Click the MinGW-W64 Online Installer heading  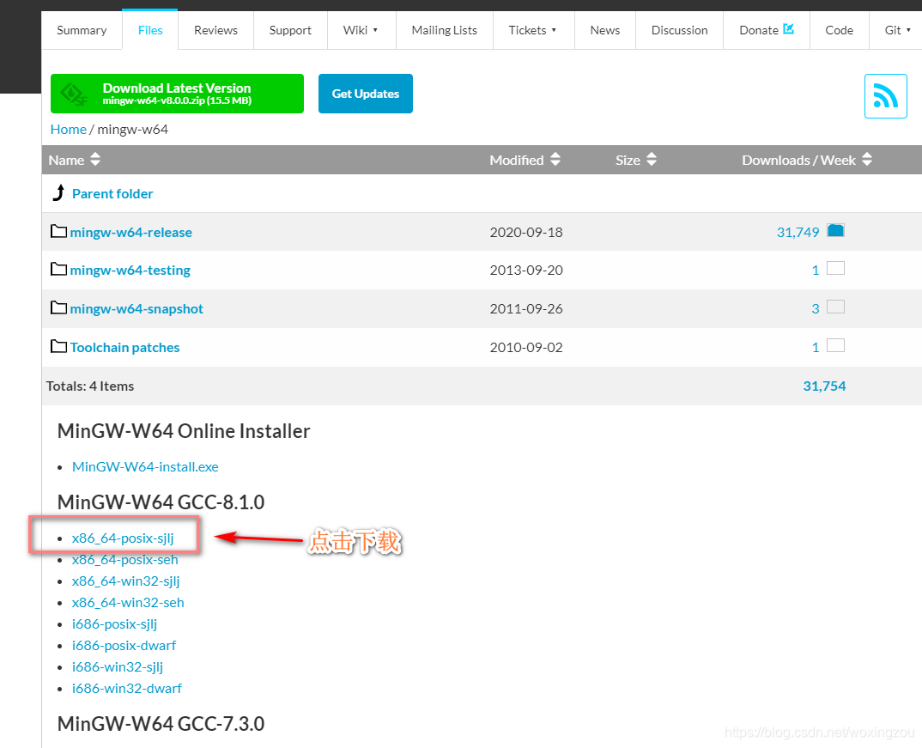point(184,431)
